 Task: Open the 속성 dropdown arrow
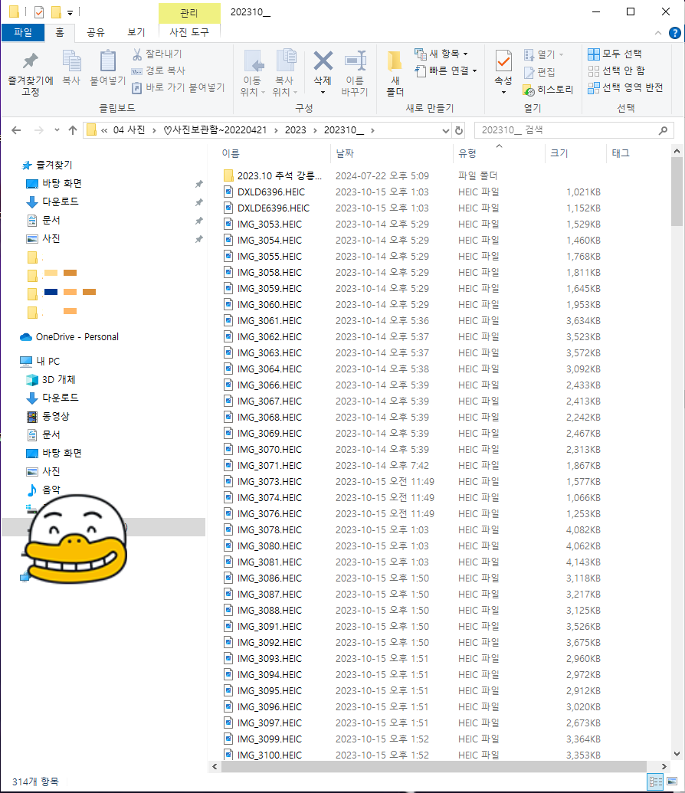[x=504, y=91]
